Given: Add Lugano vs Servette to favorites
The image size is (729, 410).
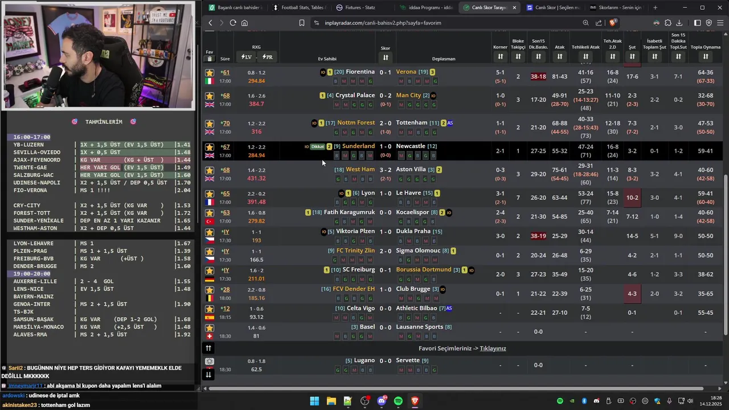Looking at the screenshot, I should pyautogui.click(x=210, y=361).
